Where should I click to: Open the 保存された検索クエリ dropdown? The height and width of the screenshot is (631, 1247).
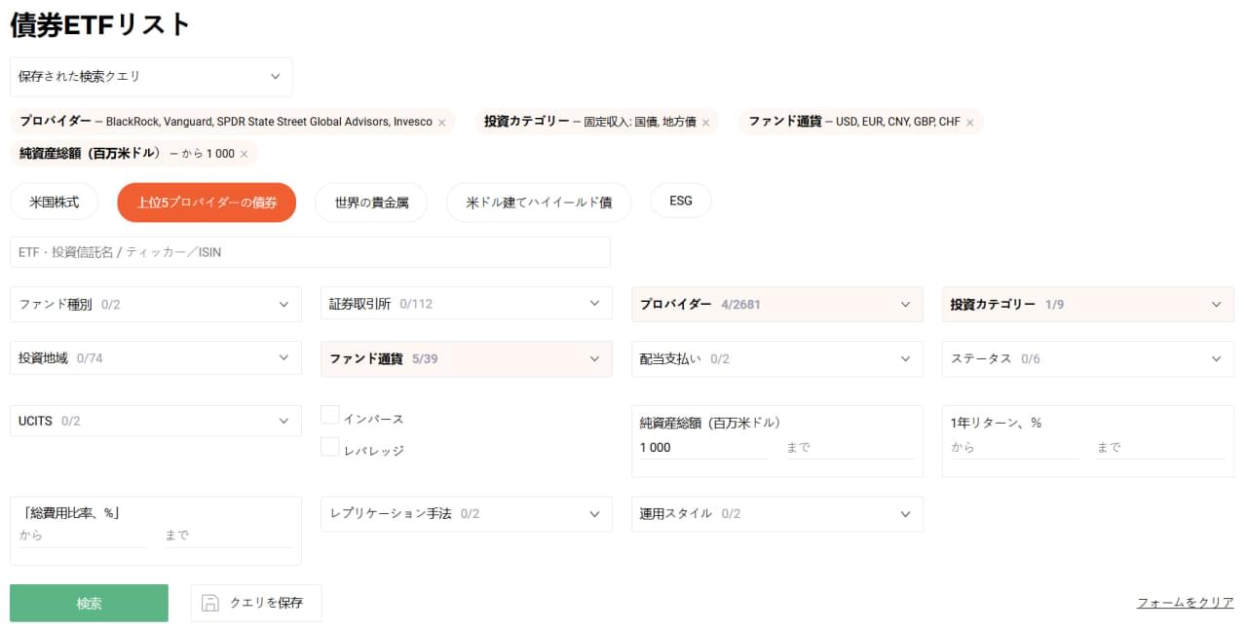(151, 76)
